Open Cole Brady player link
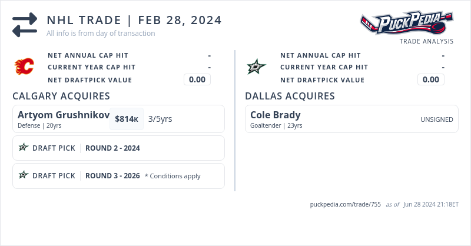The height and width of the screenshot is (246, 471). 276,115
